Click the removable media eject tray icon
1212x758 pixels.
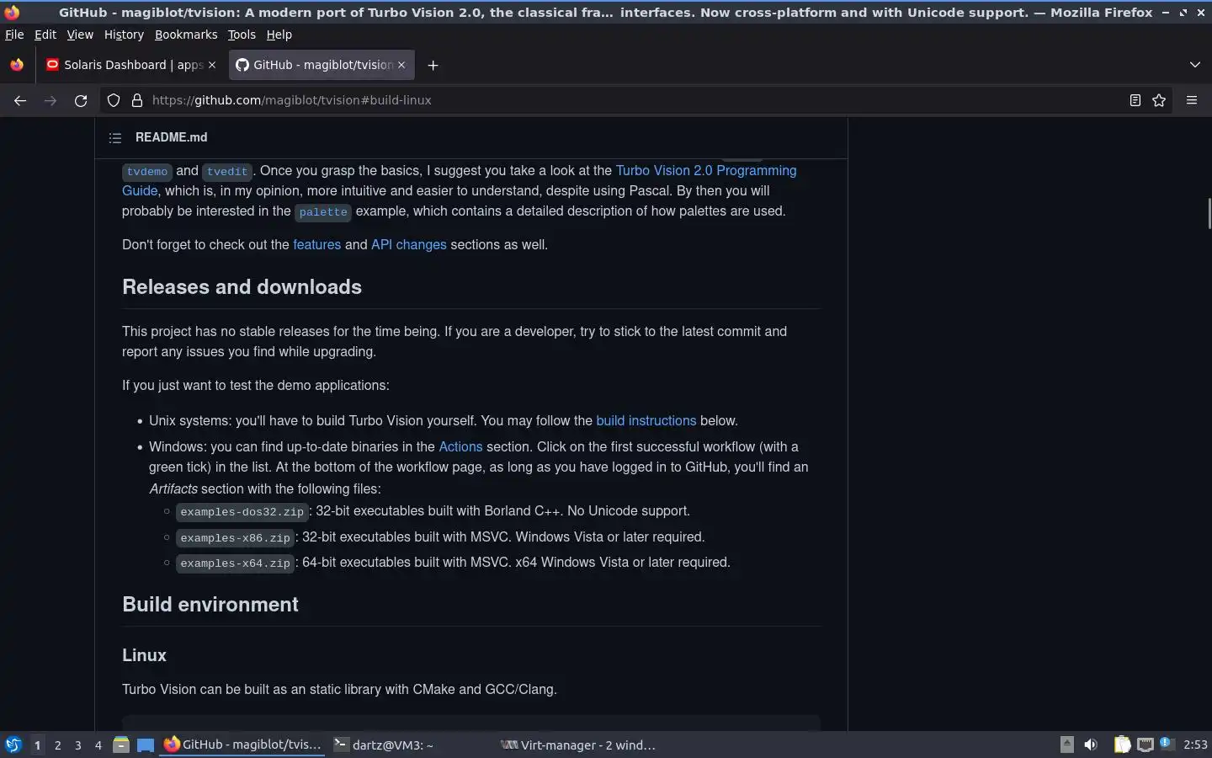coord(1067,744)
